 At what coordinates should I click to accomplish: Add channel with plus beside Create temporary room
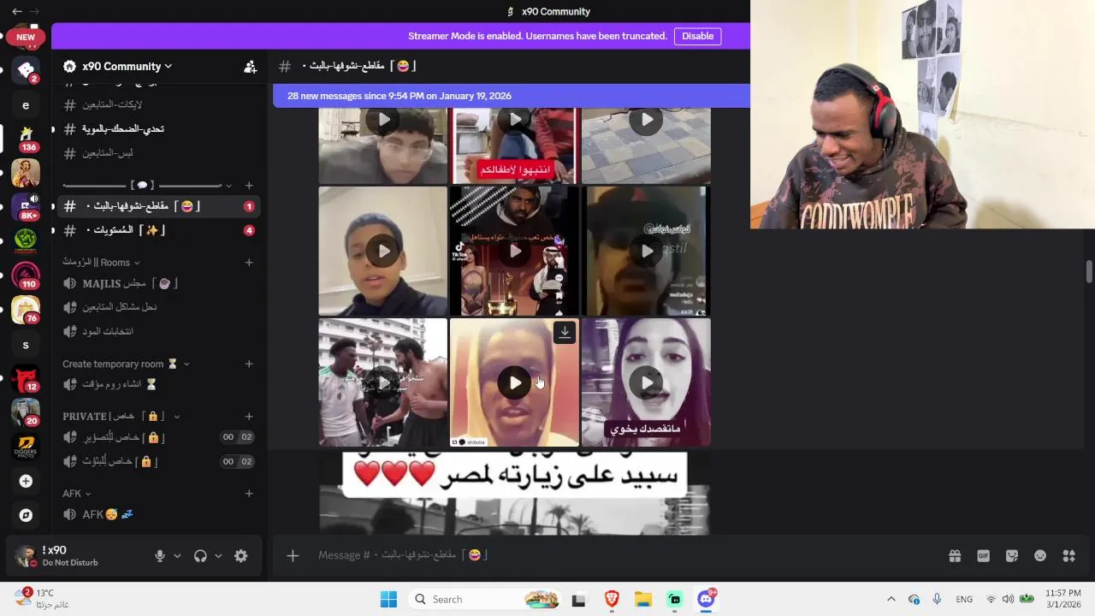(x=249, y=364)
